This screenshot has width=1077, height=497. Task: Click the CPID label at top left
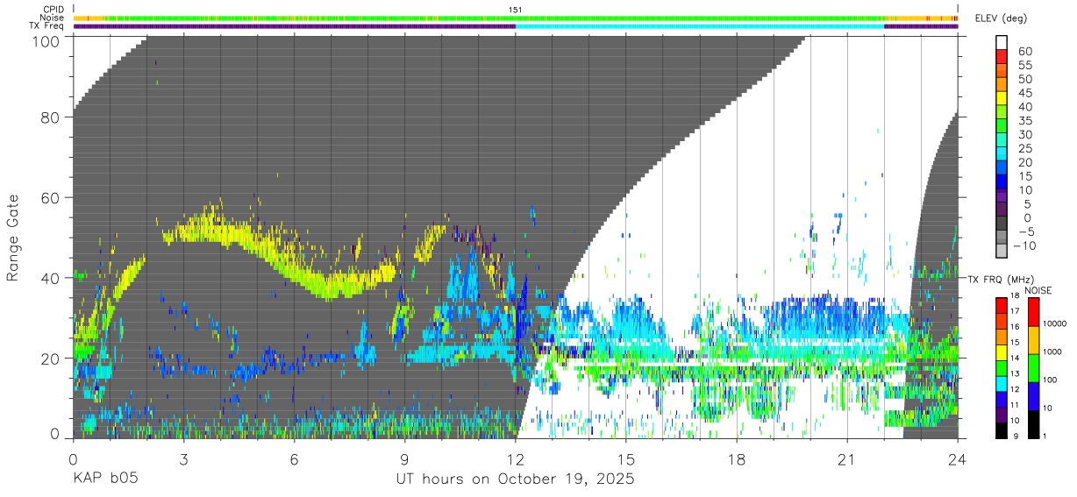(x=52, y=10)
